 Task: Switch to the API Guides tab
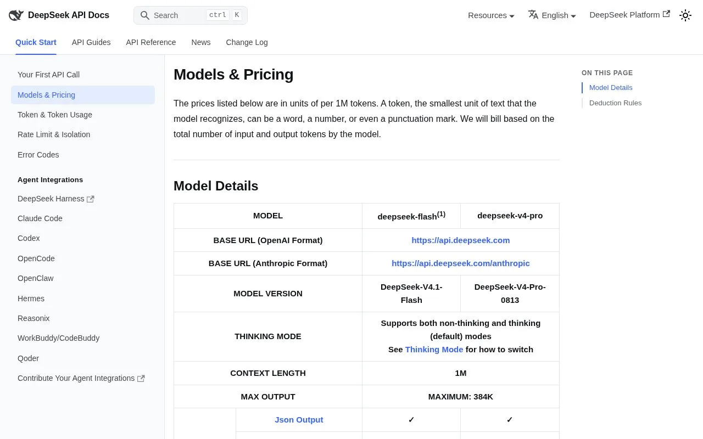tap(91, 42)
